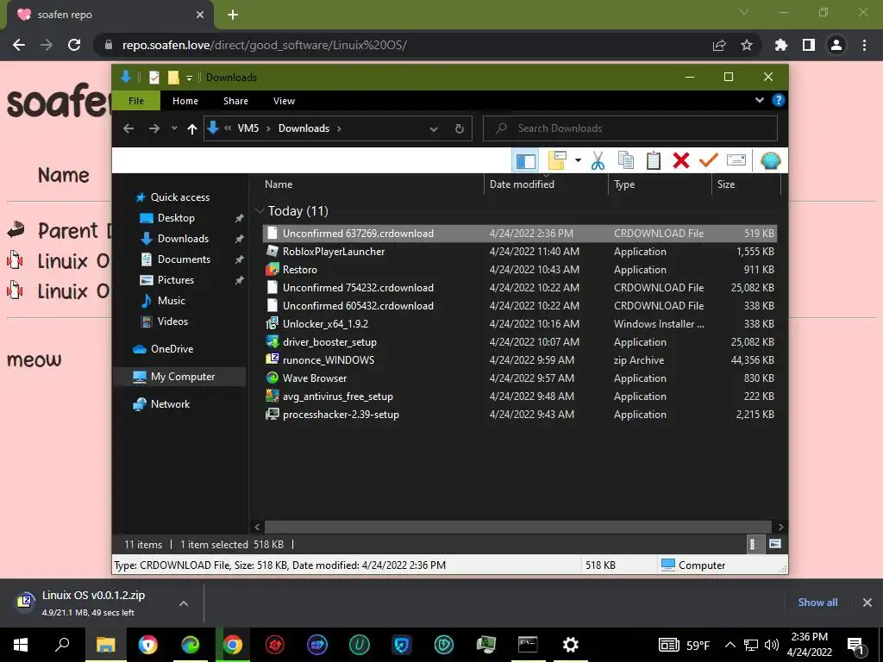Click the envelope Email icon in toolbar
This screenshot has height=662, width=883.
pyautogui.click(x=736, y=161)
